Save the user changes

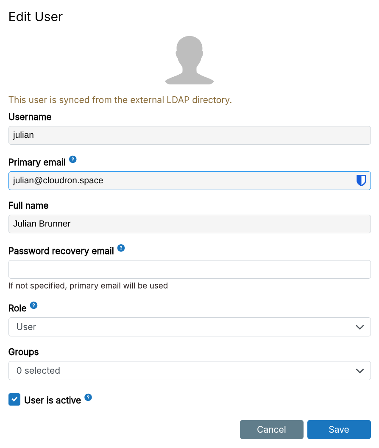339,429
